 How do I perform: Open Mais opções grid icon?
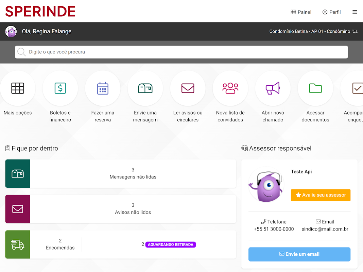point(18,88)
